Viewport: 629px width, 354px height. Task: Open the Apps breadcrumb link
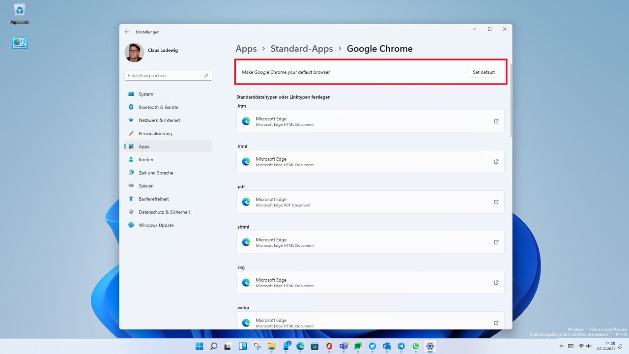(x=246, y=49)
